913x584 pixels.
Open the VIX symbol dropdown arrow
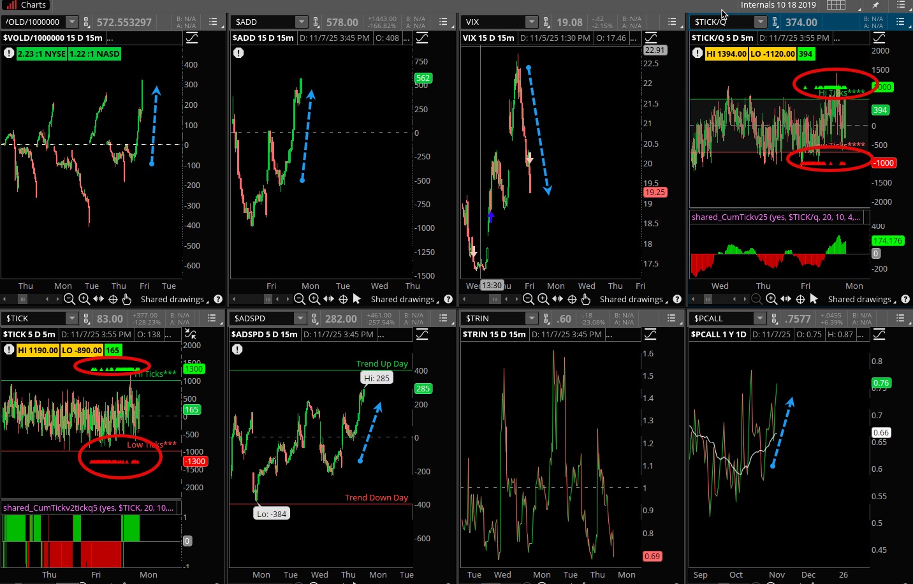click(x=531, y=22)
